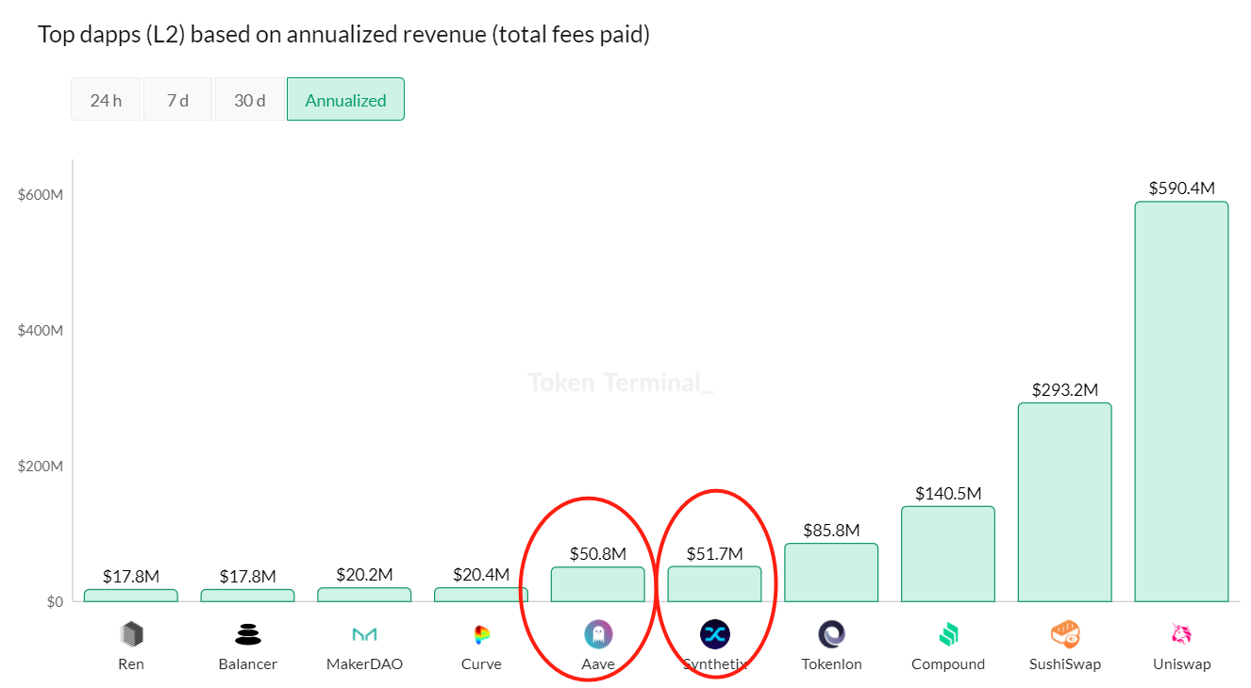Click the Uniswap unicorn icon
This screenshot has width=1251, height=688.
coord(1181,634)
